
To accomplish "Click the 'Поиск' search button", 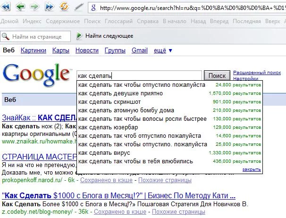I will click(217, 75).
